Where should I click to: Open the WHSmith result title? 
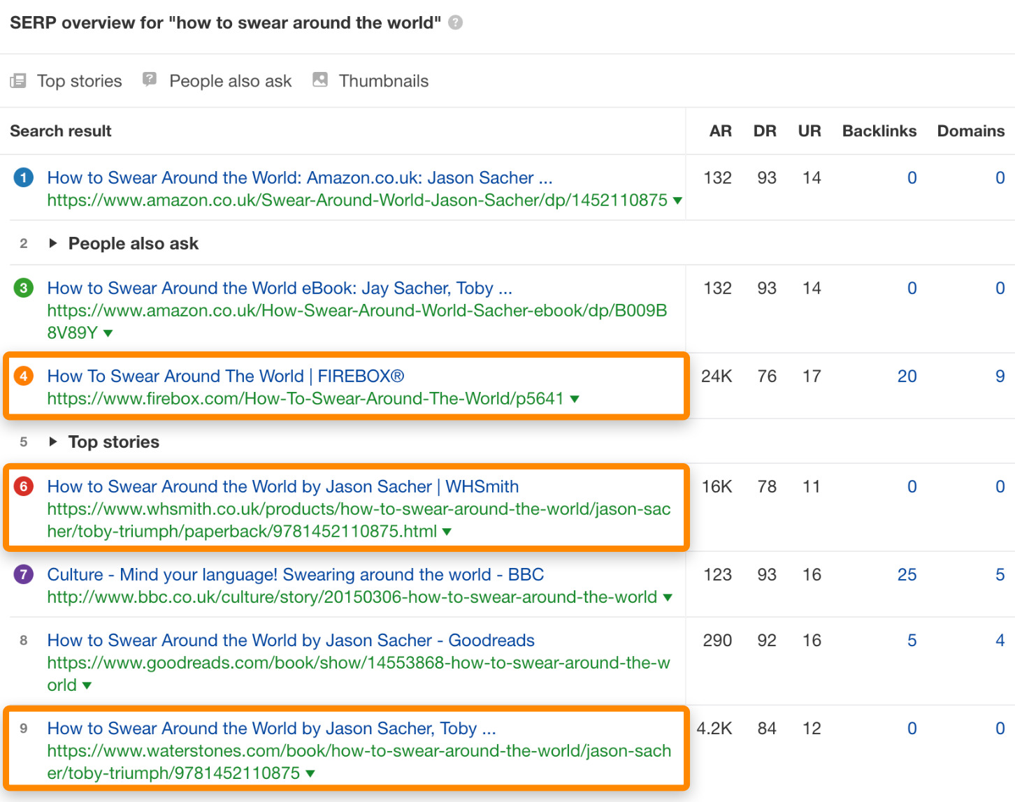(283, 486)
